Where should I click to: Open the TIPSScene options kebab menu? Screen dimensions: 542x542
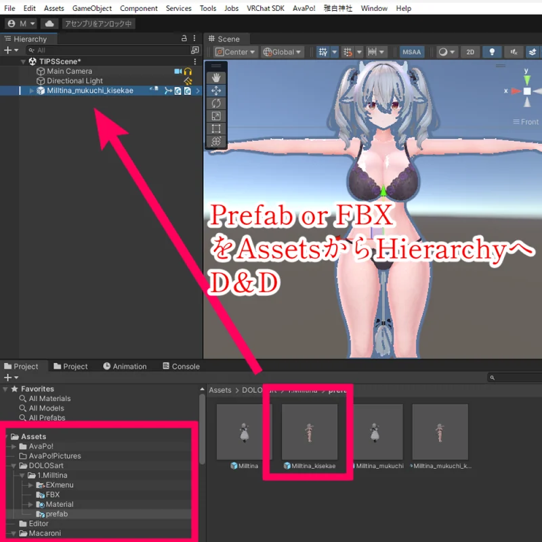tap(195, 62)
